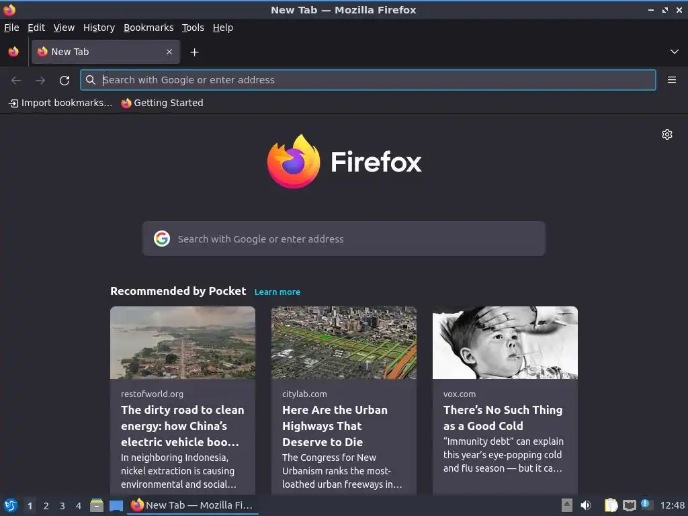Open 'Here Are the Urban Highways' headline
Screen dimensions: 688x516
(335, 425)
